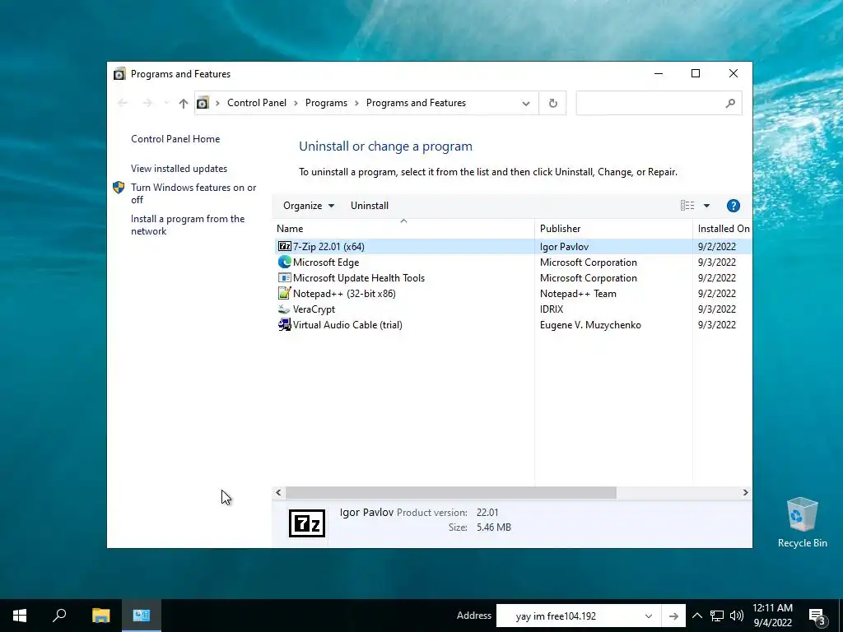843x632 pixels.
Task: Open Install a program from the network
Action: 188,225
